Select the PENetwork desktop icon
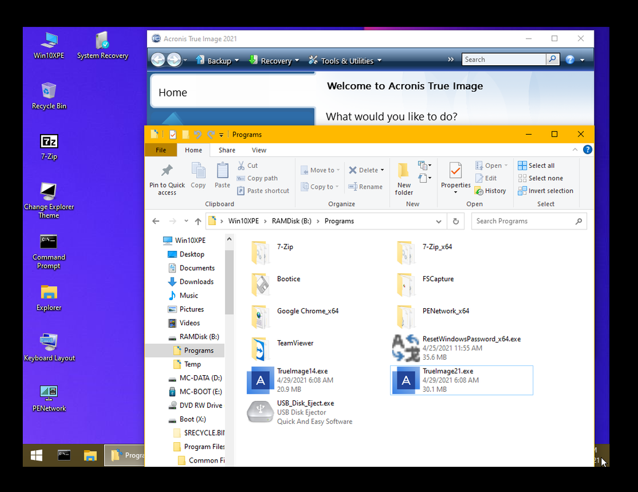638x492 pixels. tap(49, 398)
